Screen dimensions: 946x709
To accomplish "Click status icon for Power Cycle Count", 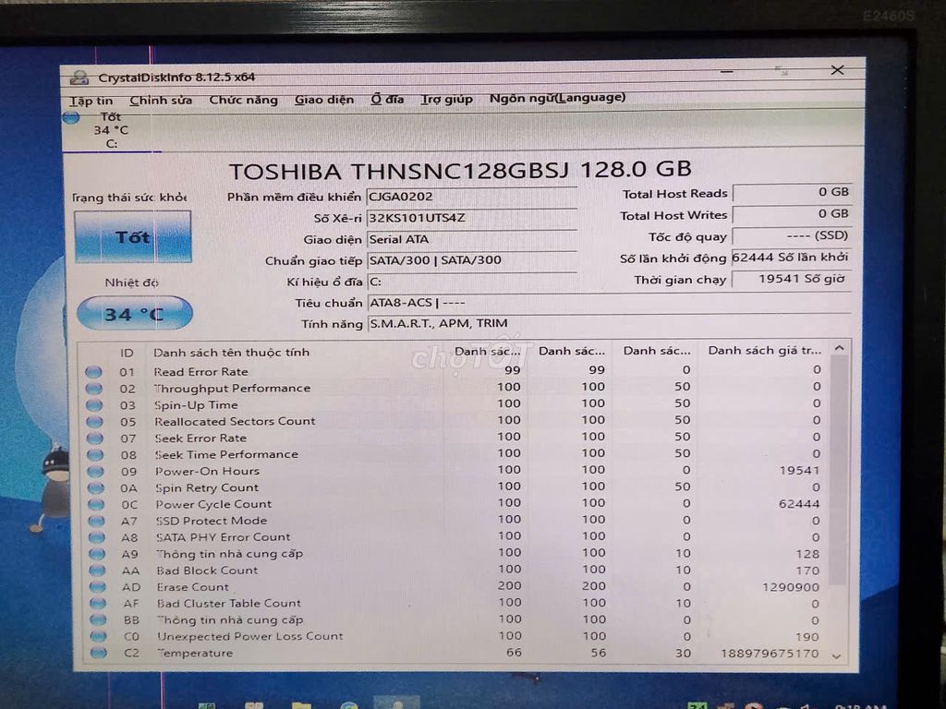I will (x=96, y=505).
